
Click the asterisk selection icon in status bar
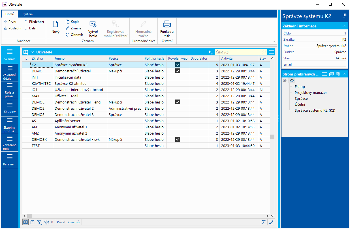[x=47, y=222]
